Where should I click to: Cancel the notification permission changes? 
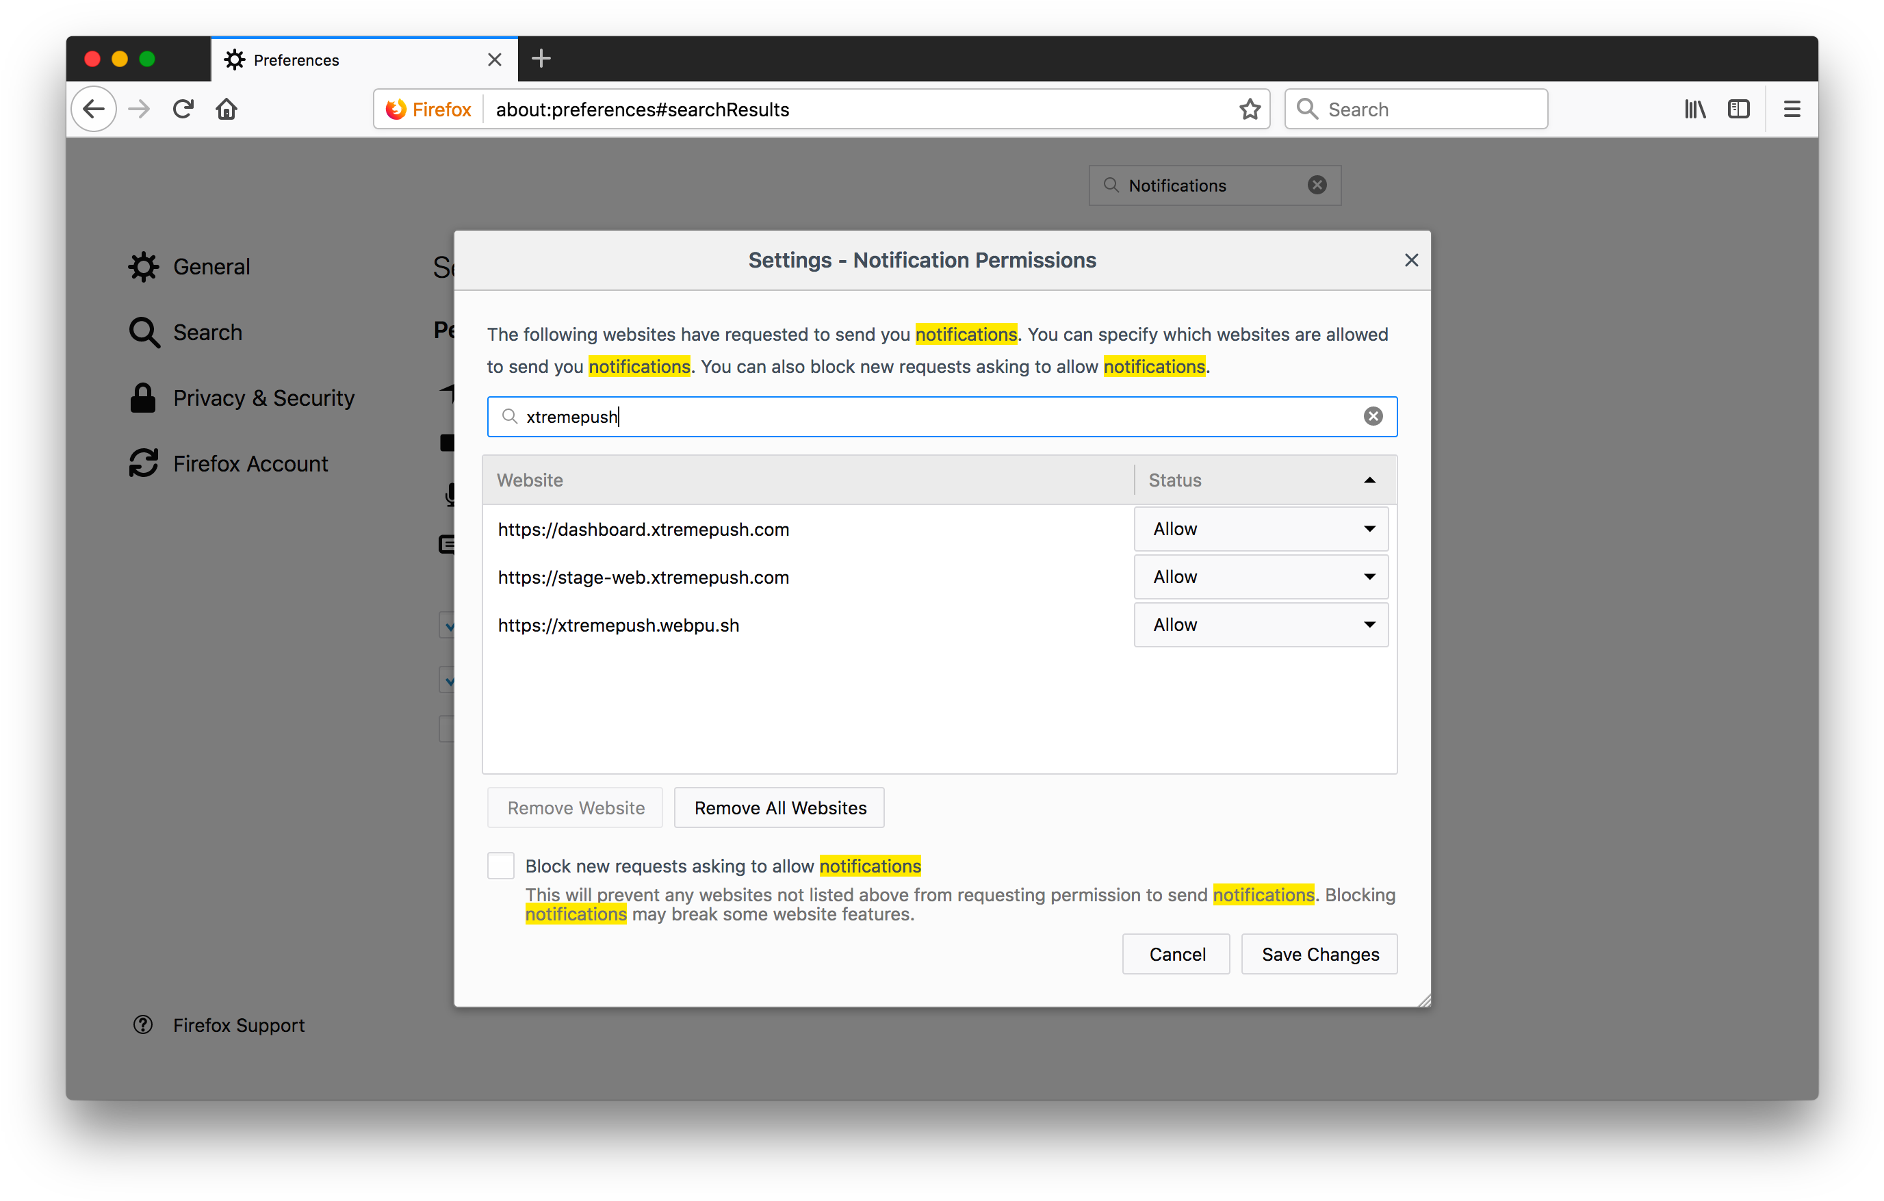pyautogui.click(x=1176, y=954)
